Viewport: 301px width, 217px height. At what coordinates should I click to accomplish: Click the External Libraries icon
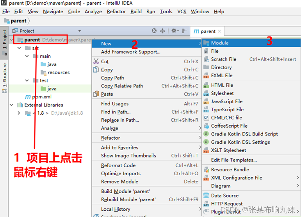pyautogui.click(x=20, y=105)
